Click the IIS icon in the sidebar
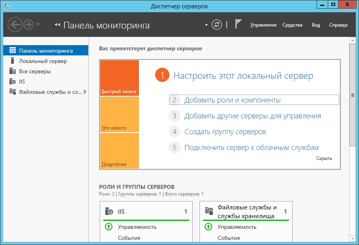 (13, 81)
